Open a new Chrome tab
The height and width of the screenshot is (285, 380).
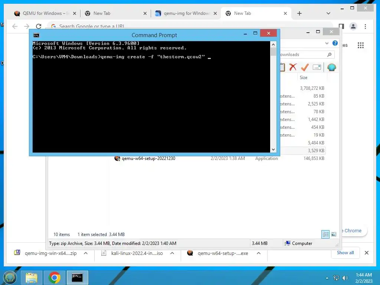point(299,13)
